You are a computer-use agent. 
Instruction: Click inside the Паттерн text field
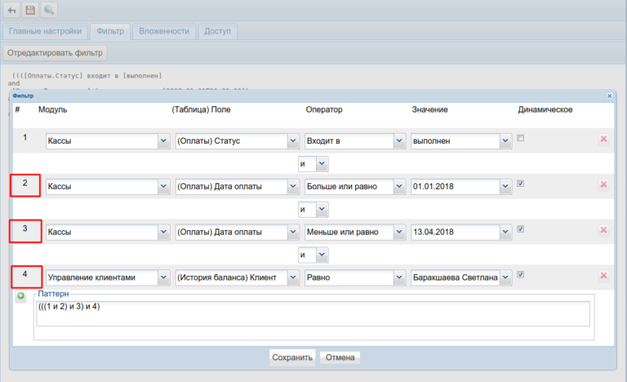(313, 314)
